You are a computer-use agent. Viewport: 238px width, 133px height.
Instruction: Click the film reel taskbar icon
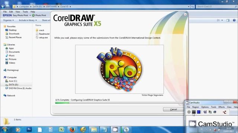coord(83,130)
